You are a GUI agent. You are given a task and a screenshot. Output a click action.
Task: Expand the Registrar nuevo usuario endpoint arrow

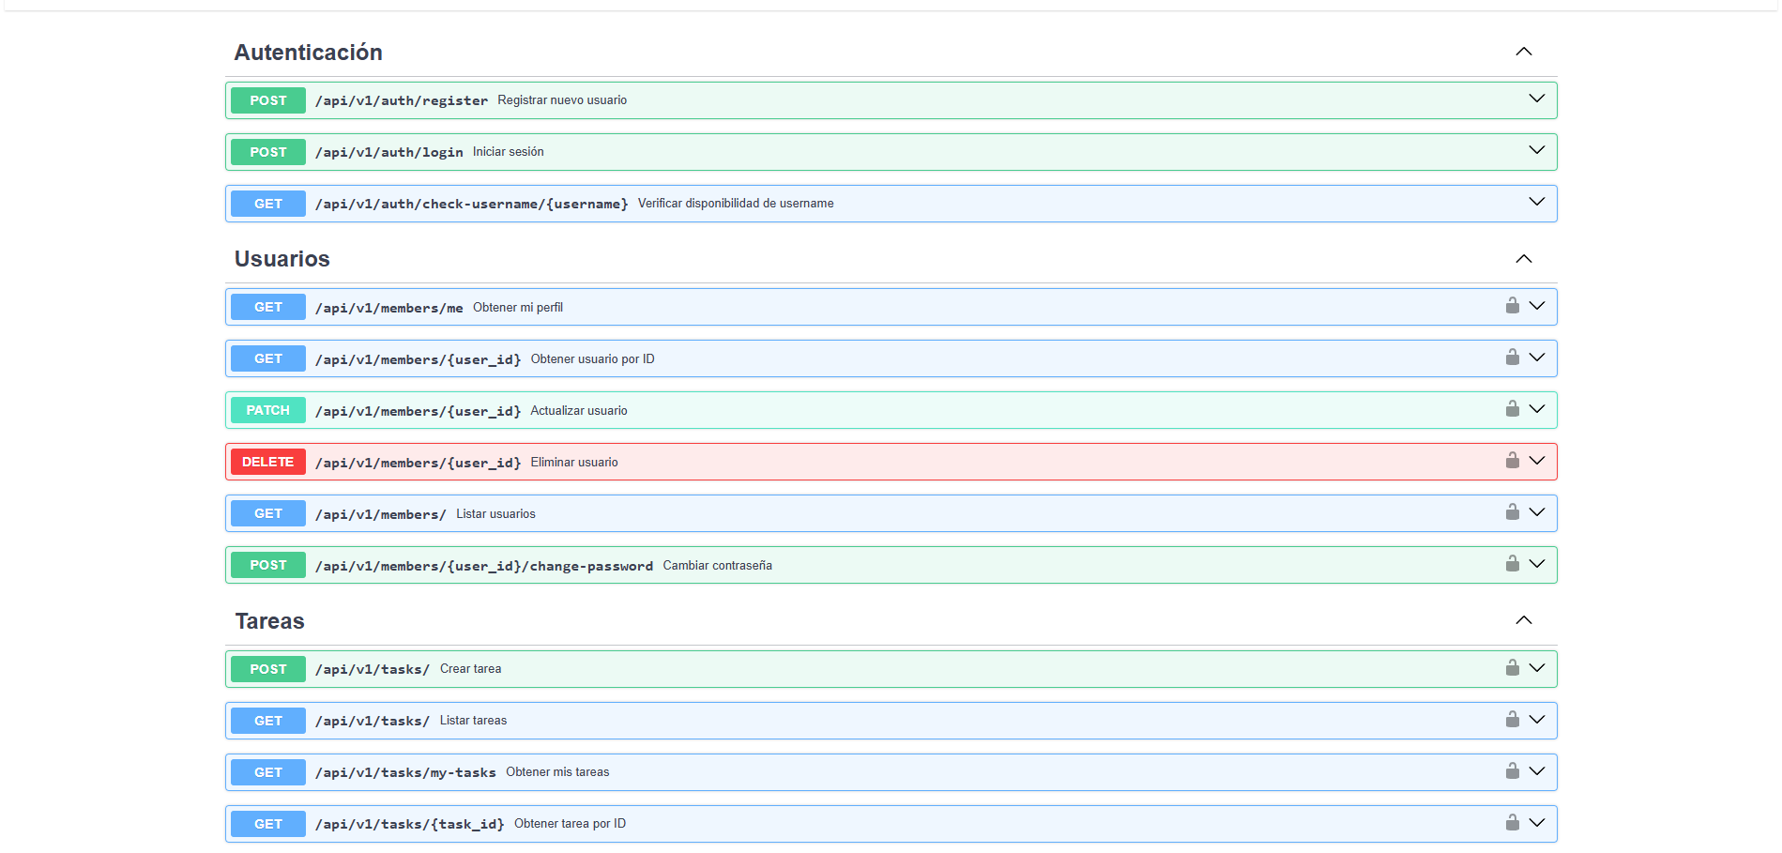tap(1536, 99)
